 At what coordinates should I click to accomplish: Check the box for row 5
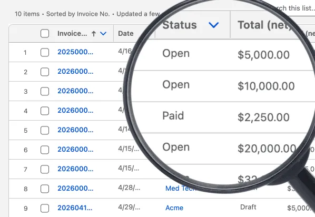(45, 131)
